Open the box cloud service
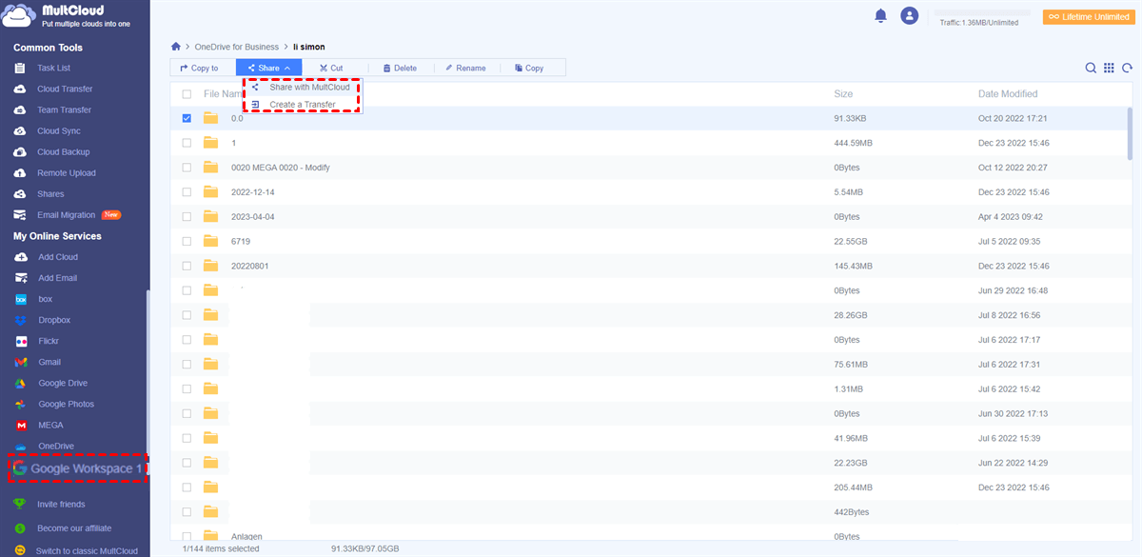Image resolution: width=1142 pixels, height=557 pixels. 46,299
